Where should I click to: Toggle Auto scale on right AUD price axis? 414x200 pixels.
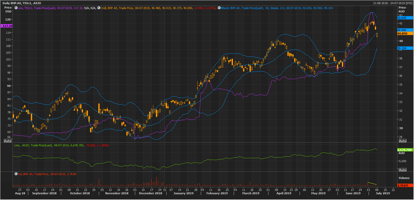[x=403, y=141]
